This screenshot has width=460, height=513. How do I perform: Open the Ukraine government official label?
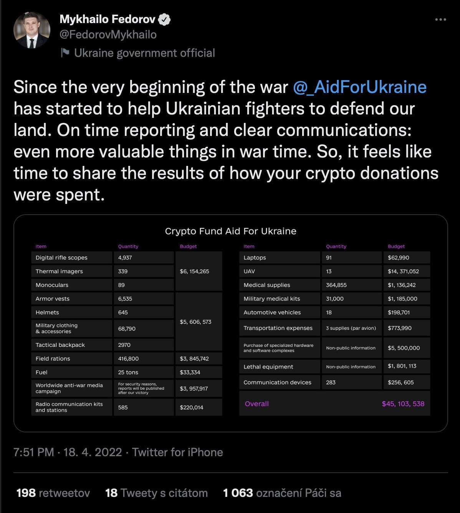(x=145, y=53)
